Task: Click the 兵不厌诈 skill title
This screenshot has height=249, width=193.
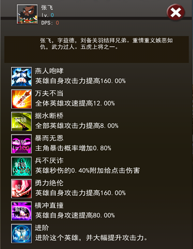Action: pyautogui.click(x=49, y=161)
